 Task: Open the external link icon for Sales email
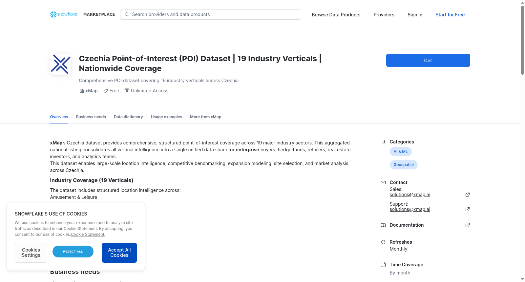(x=468, y=195)
